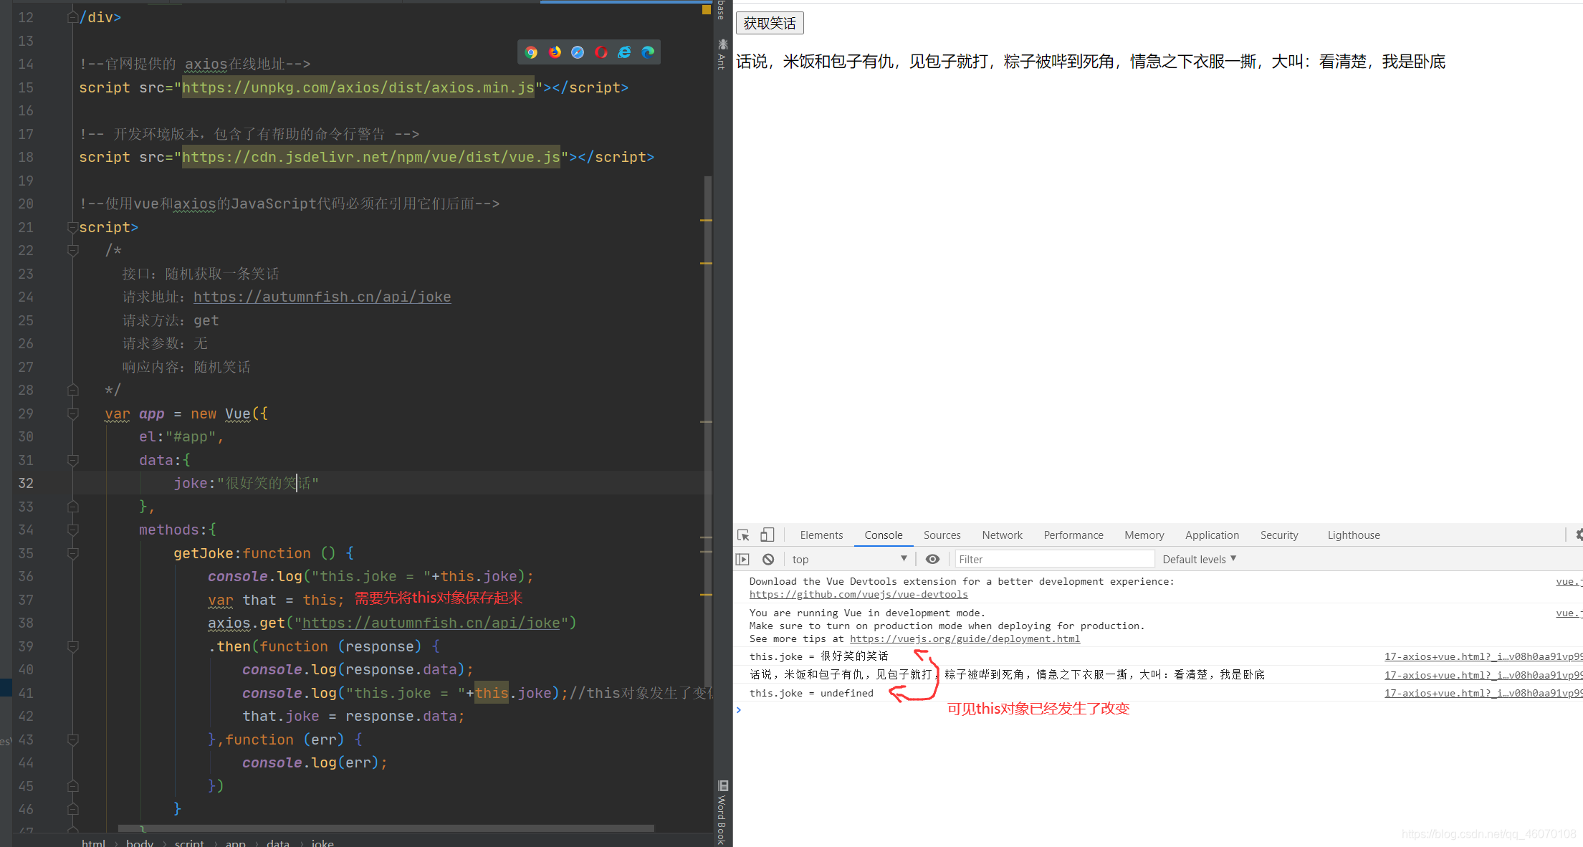The height and width of the screenshot is (847, 1583).
Task: Open preview in Internet Explorer icon
Action: click(624, 52)
